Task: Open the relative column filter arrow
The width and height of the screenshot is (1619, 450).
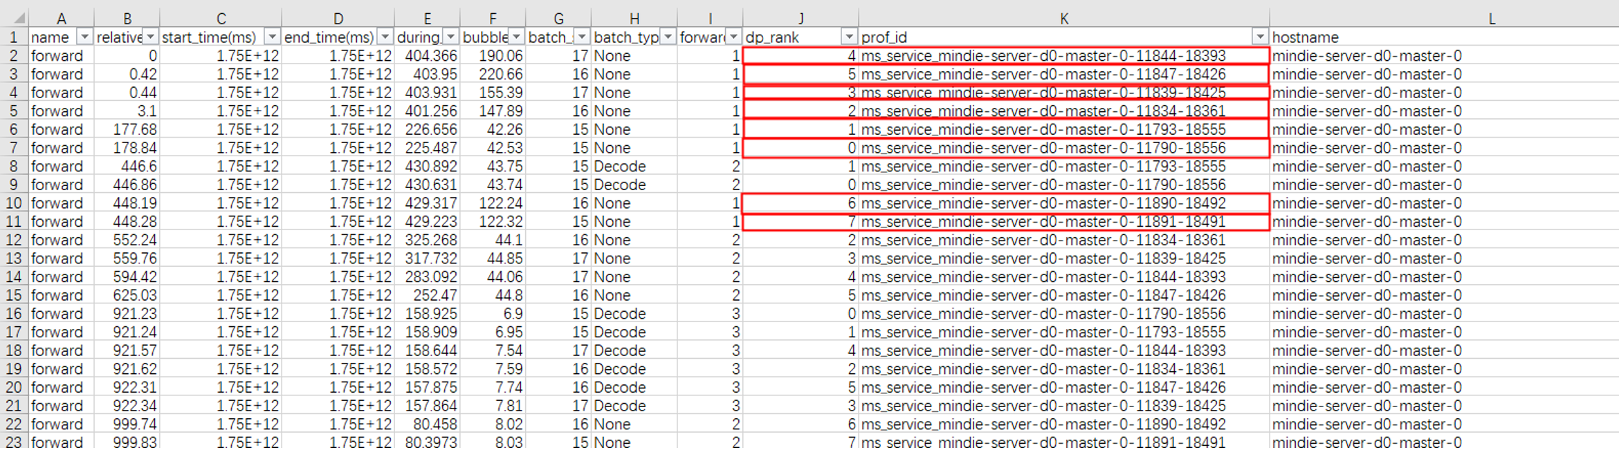Action: 150,37
